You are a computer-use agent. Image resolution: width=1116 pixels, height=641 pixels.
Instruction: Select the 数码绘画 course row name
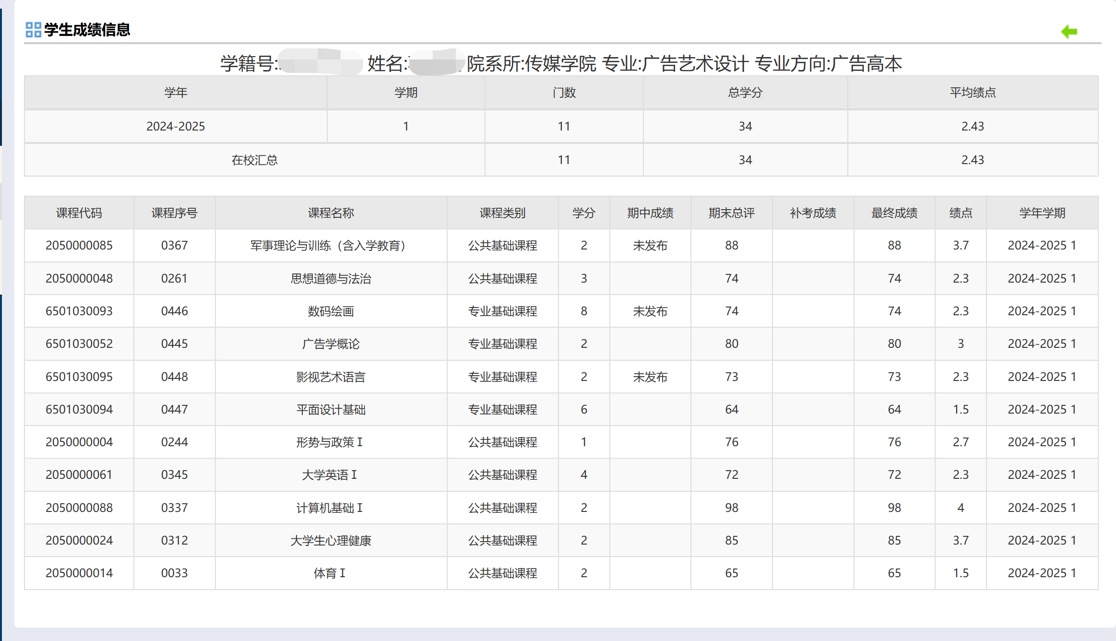pyautogui.click(x=331, y=311)
